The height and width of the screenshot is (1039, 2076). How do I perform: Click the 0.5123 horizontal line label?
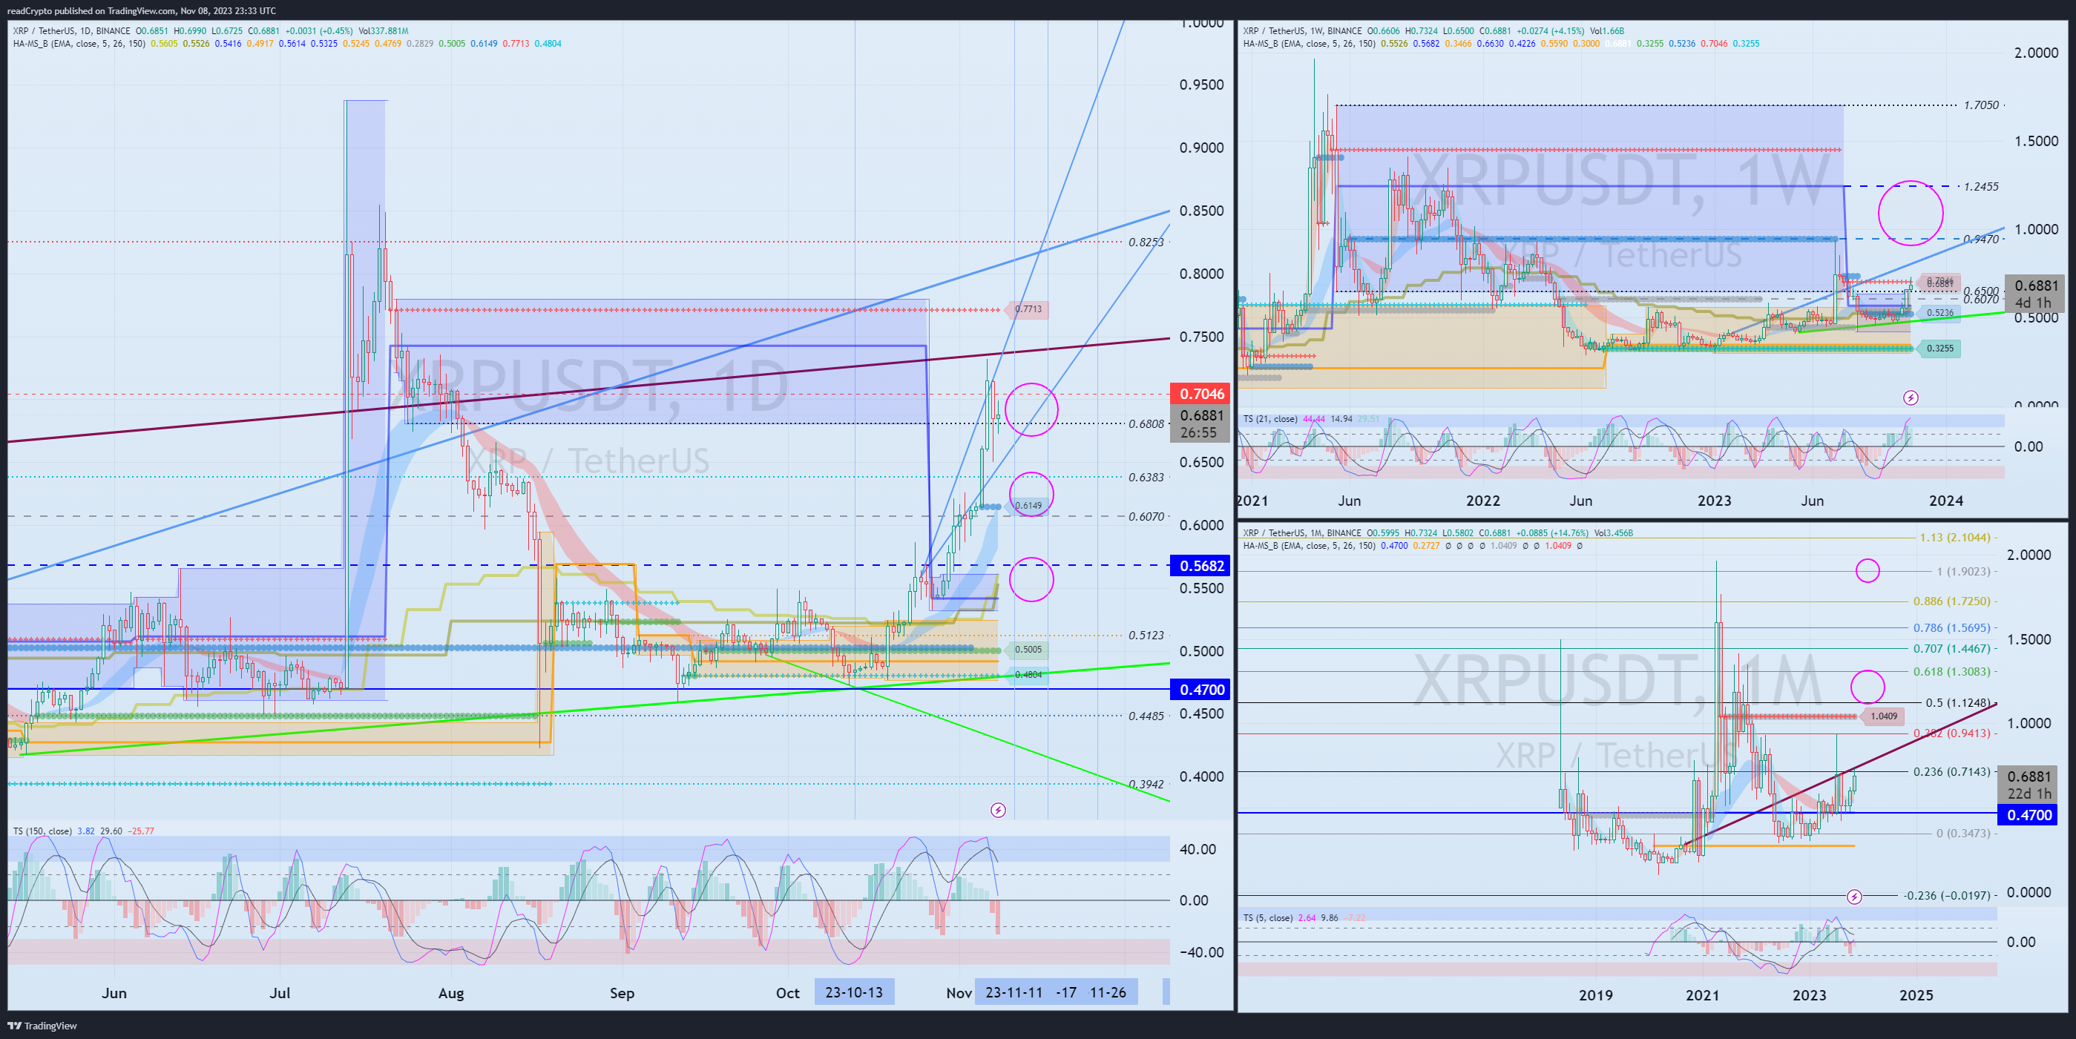[x=1146, y=635]
